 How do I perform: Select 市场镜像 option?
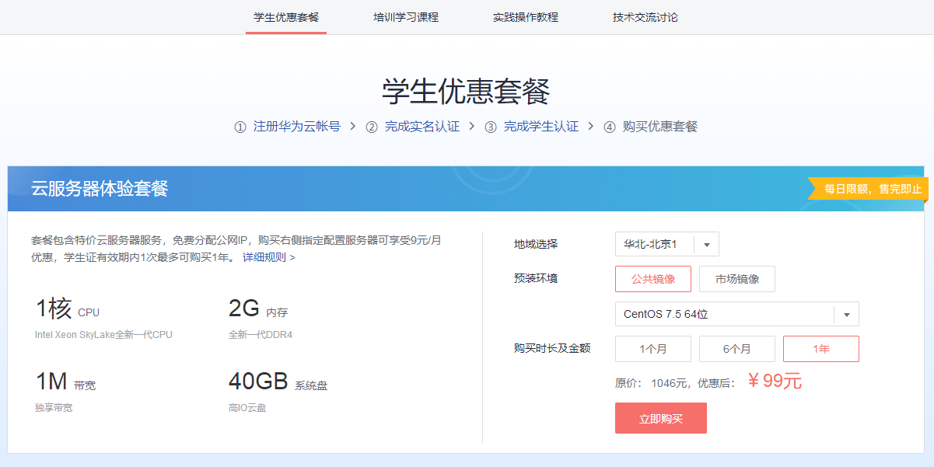737,279
